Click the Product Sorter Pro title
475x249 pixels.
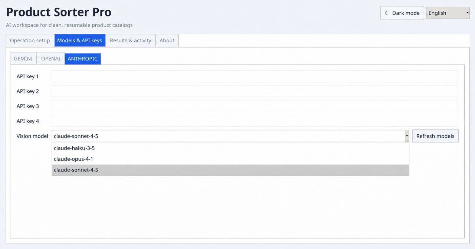pos(59,12)
